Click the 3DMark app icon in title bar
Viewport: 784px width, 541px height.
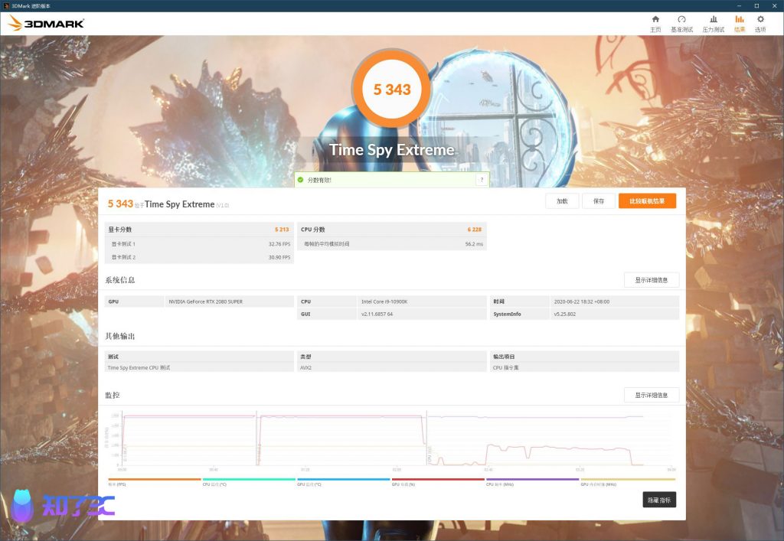(x=5, y=5)
